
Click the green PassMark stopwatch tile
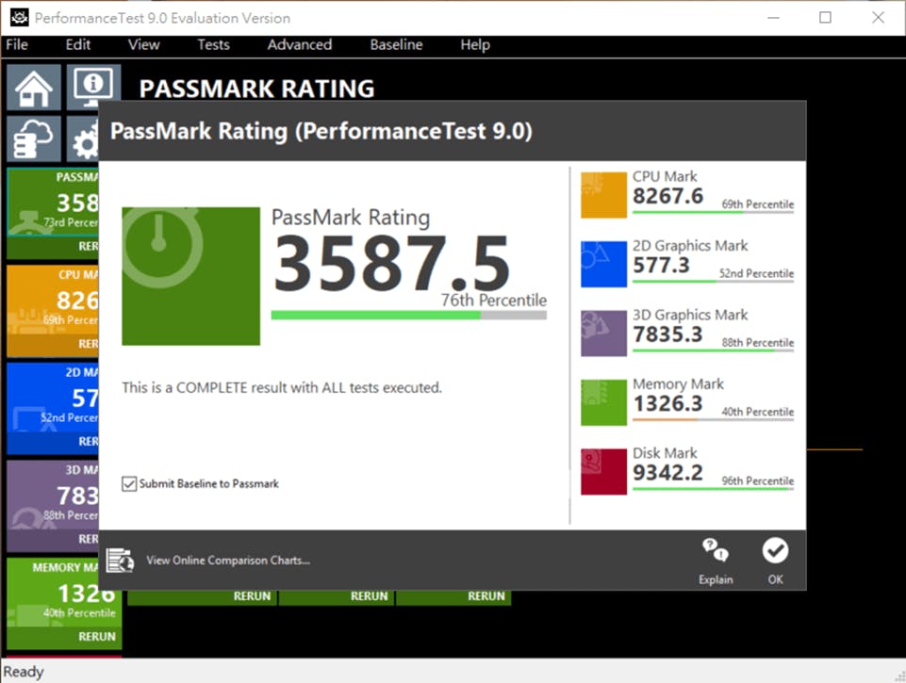click(x=190, y=276)
